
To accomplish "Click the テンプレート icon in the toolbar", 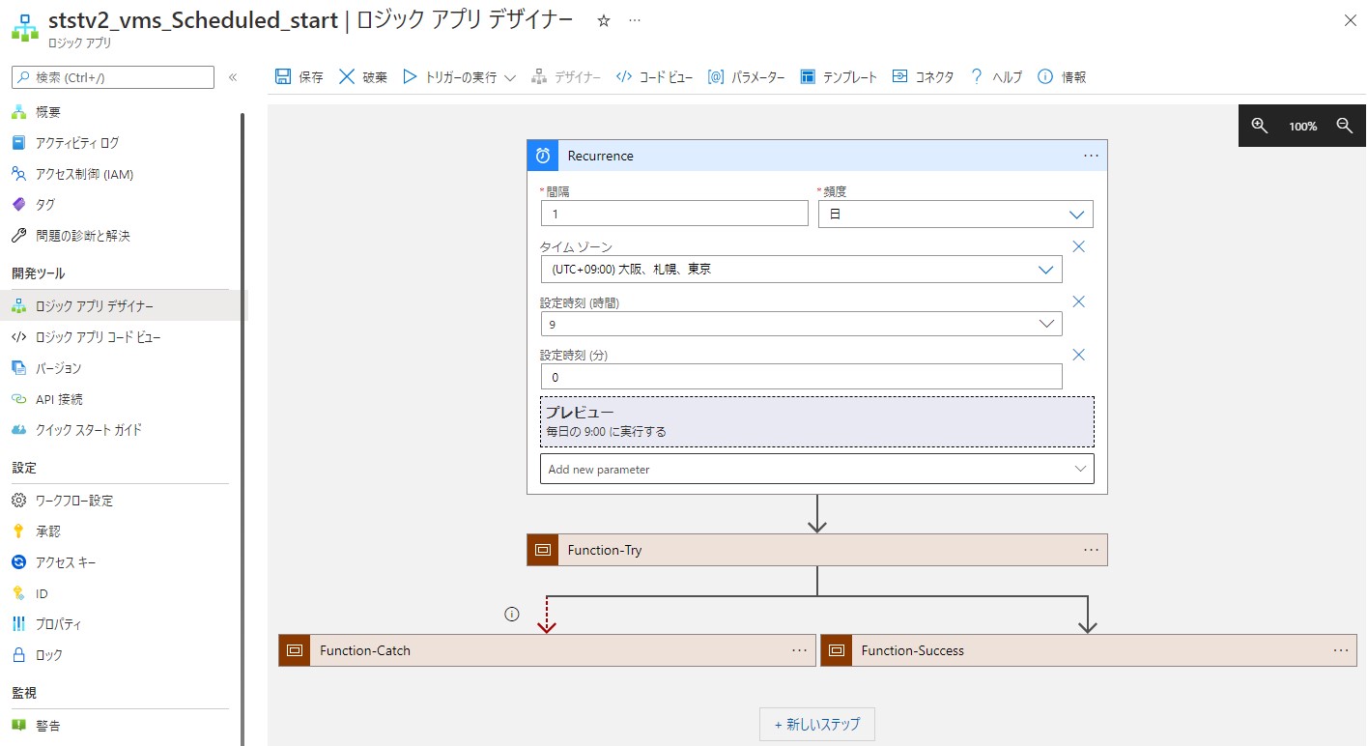I will 808,76.
